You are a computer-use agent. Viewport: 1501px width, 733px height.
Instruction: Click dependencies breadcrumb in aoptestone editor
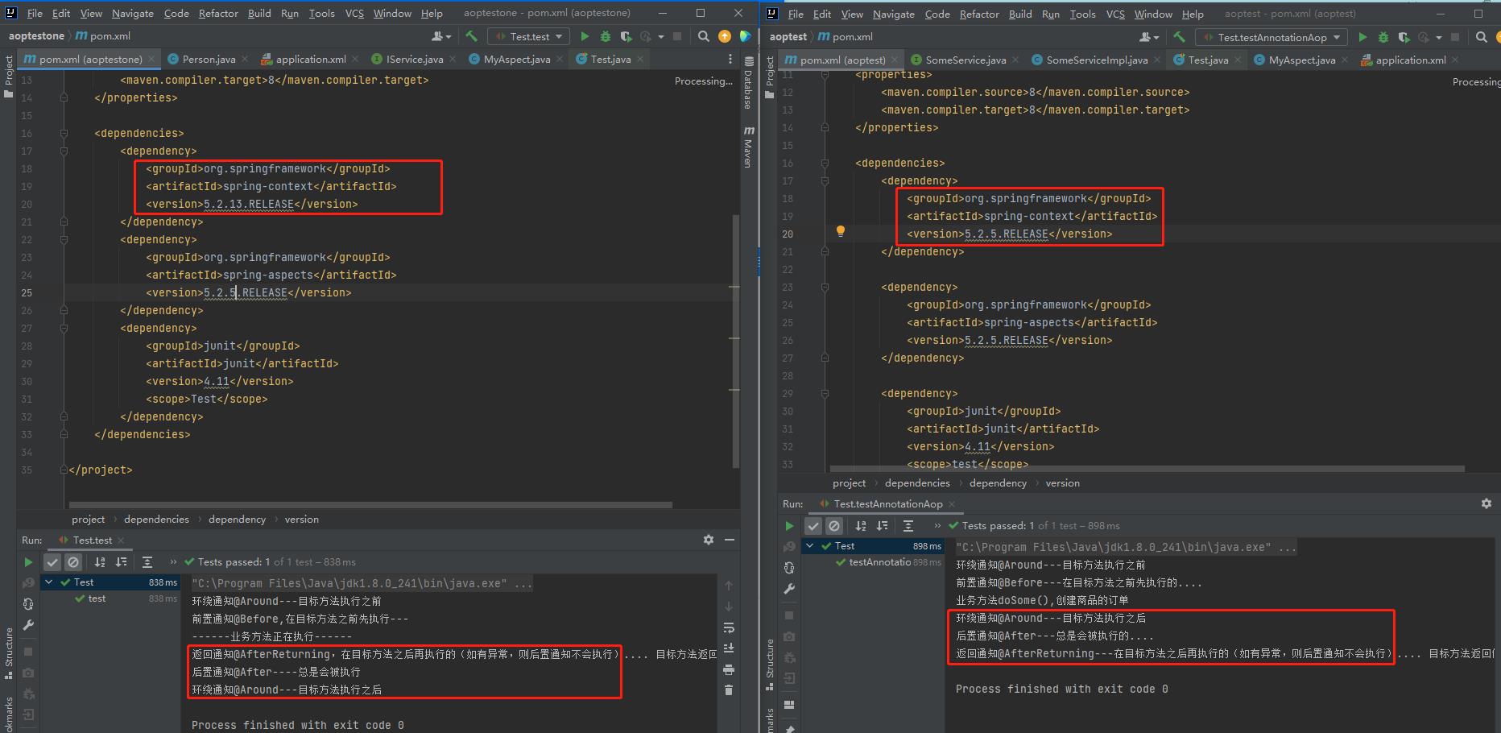point(156,520)
